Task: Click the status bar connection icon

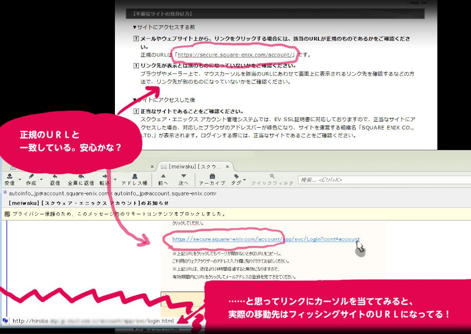Action: [5, 321]
